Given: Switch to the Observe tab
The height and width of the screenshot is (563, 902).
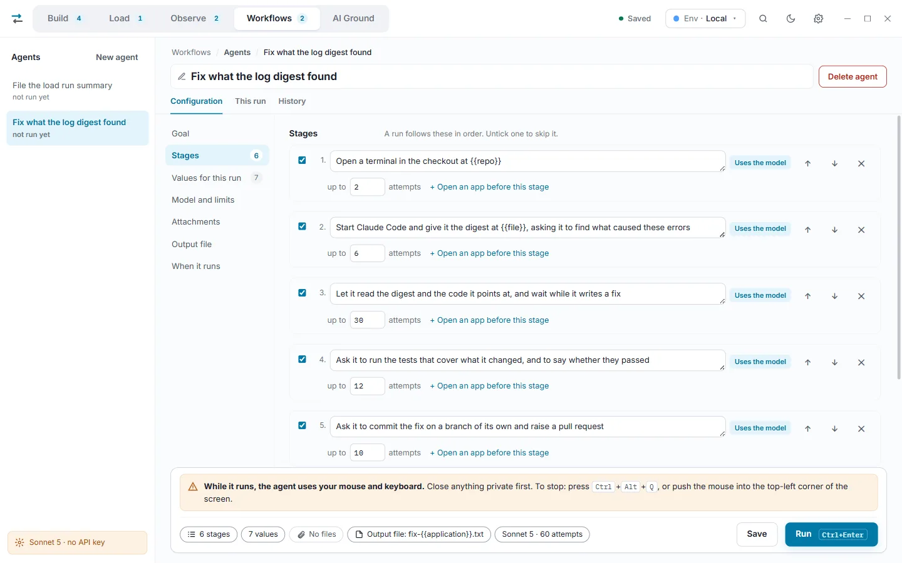Looking at the screenshot, I should click(195, 18).
